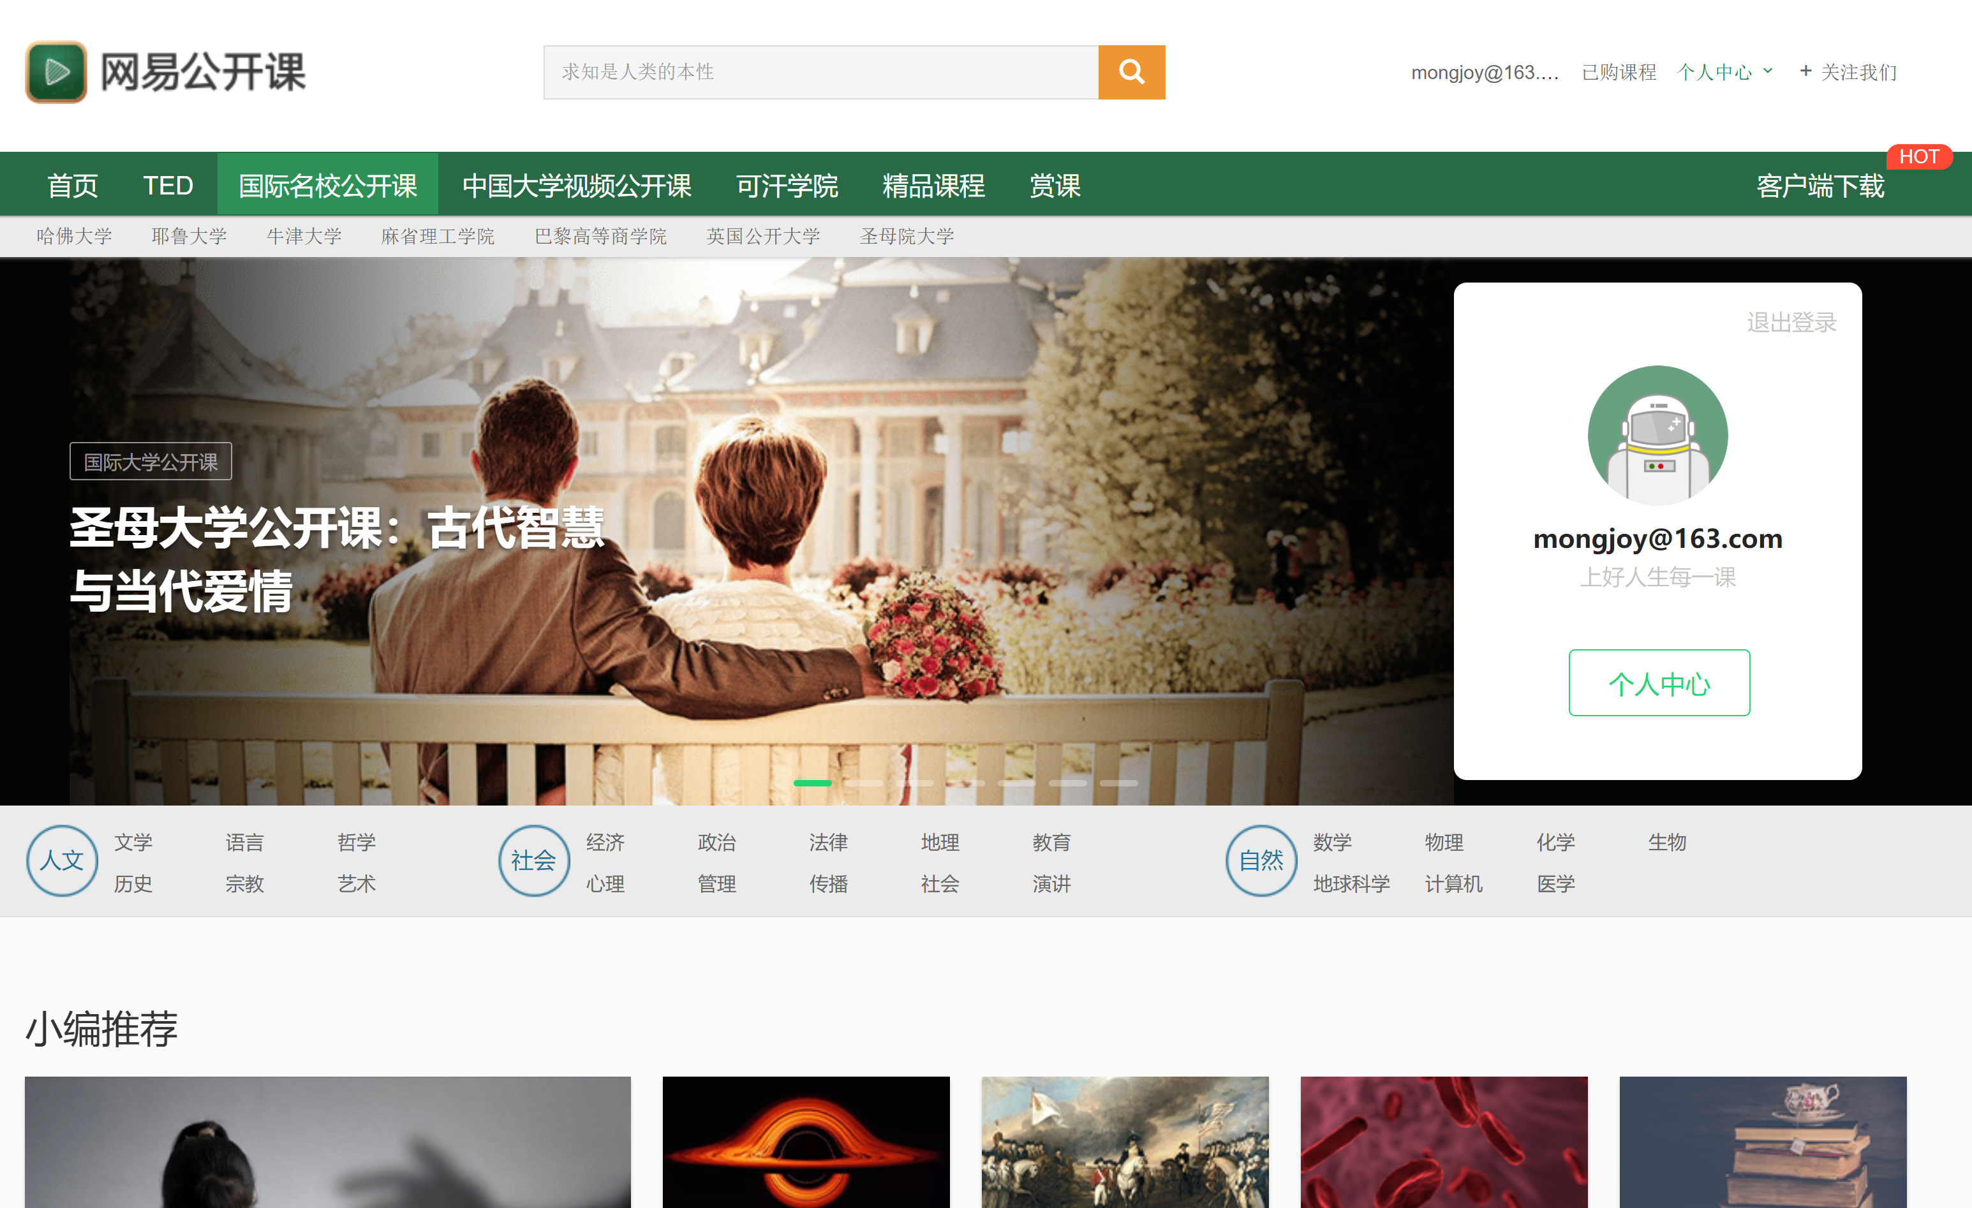This screenshot has width=1972, height=1208.
Task: Select the 人文 category circle icon
Action: click(62, 860)
